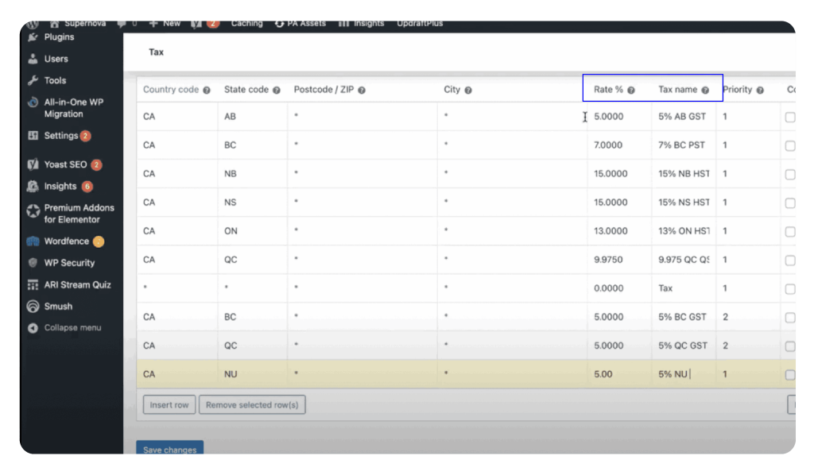Tick the checkbox in the 13% ON HST row

pos(789,231)
